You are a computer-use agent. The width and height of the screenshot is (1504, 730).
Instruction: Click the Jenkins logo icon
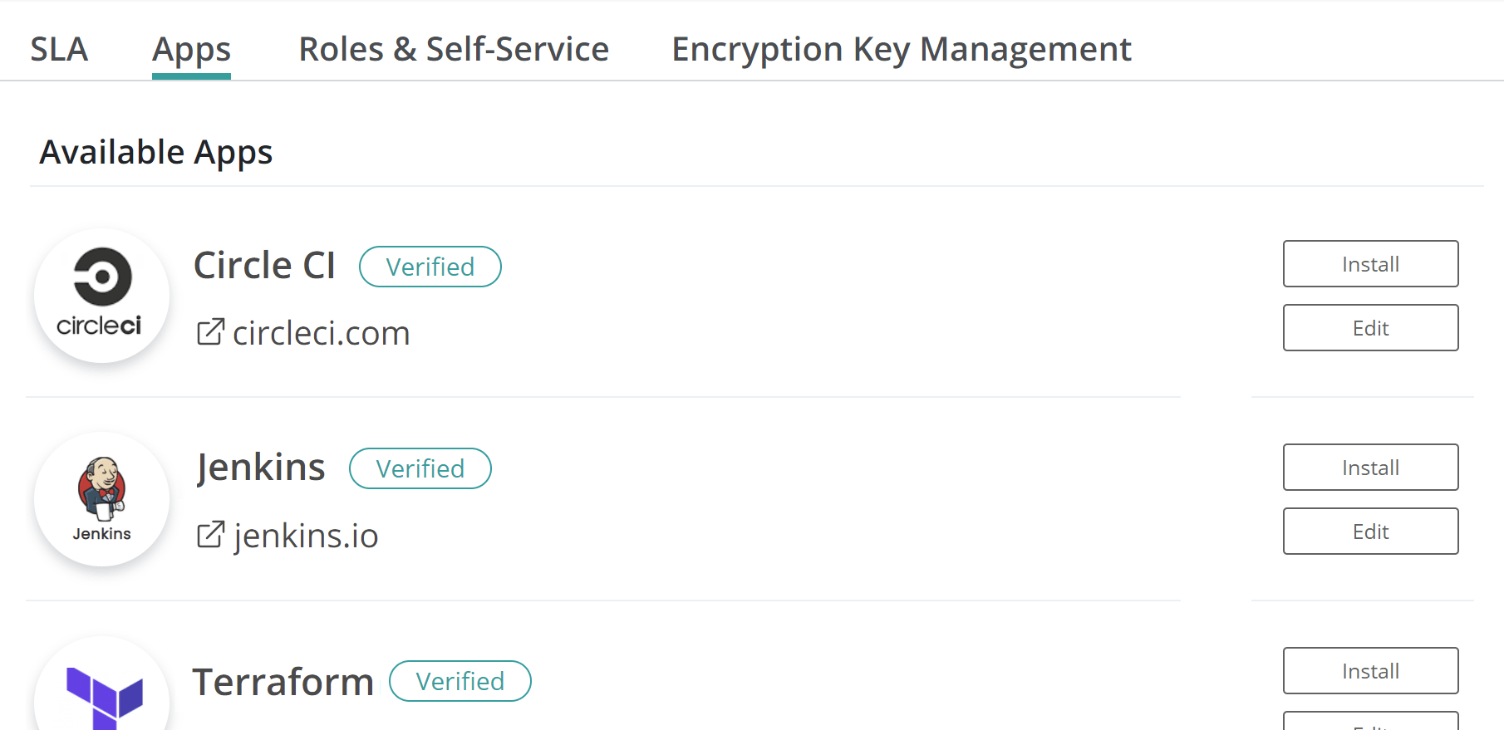click(x=101, y=498)
